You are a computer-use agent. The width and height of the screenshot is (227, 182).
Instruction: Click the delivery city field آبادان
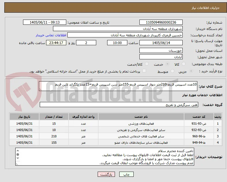coord(161,57)
